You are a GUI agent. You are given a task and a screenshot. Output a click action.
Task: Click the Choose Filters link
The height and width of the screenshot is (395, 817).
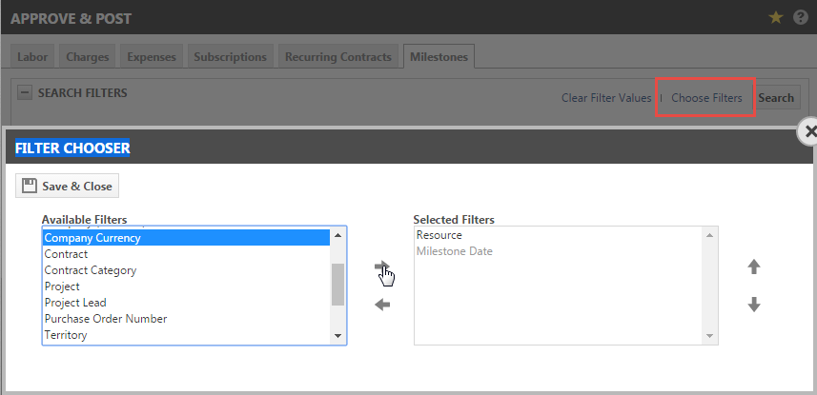[x=706, y=98]
